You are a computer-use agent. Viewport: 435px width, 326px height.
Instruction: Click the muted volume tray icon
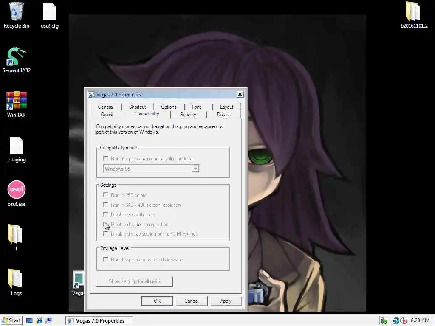pyautogui.click(x=404, y=321)
